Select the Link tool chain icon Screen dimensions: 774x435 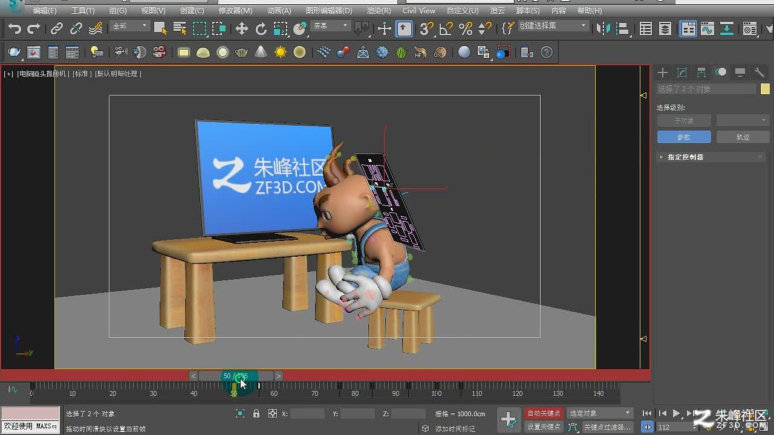[x=57, y=28]
